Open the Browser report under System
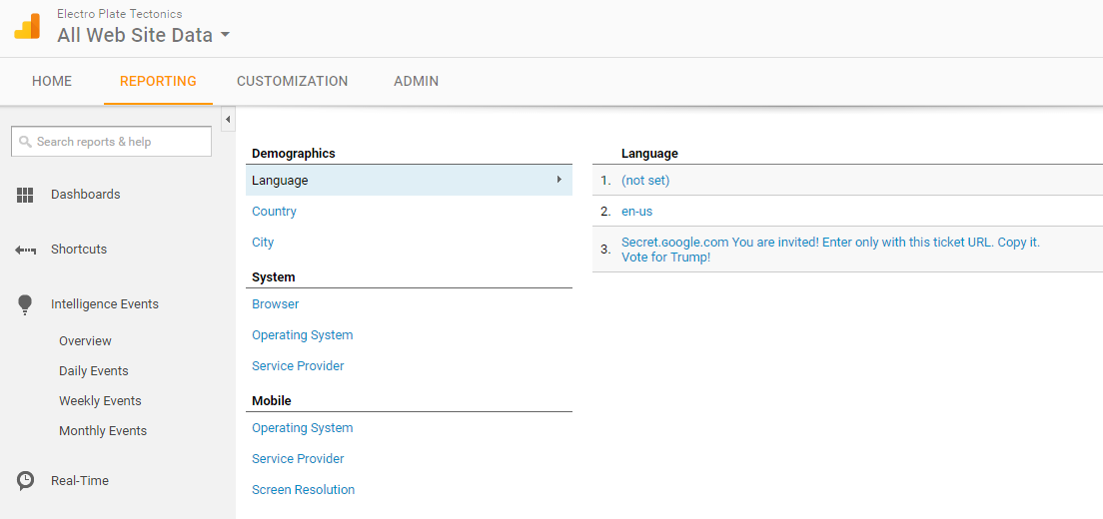The image size is (1103, 519). coord(275,304)
